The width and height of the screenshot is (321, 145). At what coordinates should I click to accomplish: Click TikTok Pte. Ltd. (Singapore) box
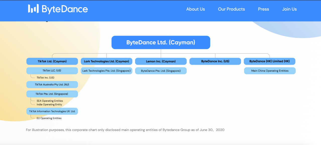(x=52, y=94)
